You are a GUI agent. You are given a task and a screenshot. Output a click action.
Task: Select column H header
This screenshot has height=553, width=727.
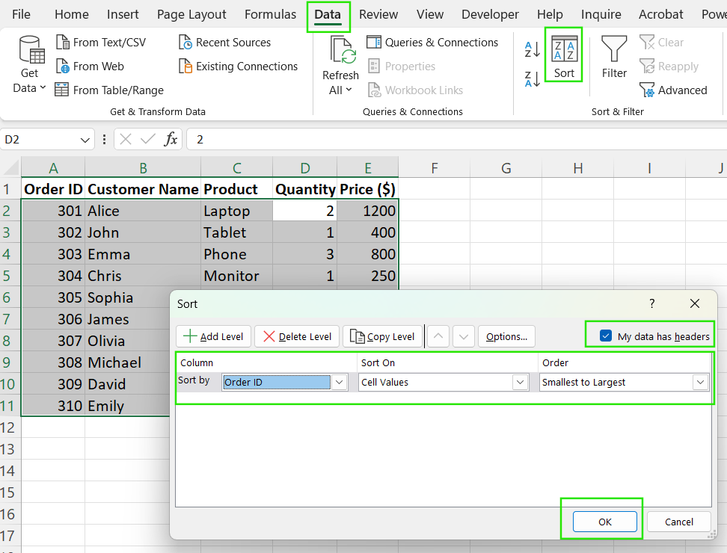(x=577, y=167)
